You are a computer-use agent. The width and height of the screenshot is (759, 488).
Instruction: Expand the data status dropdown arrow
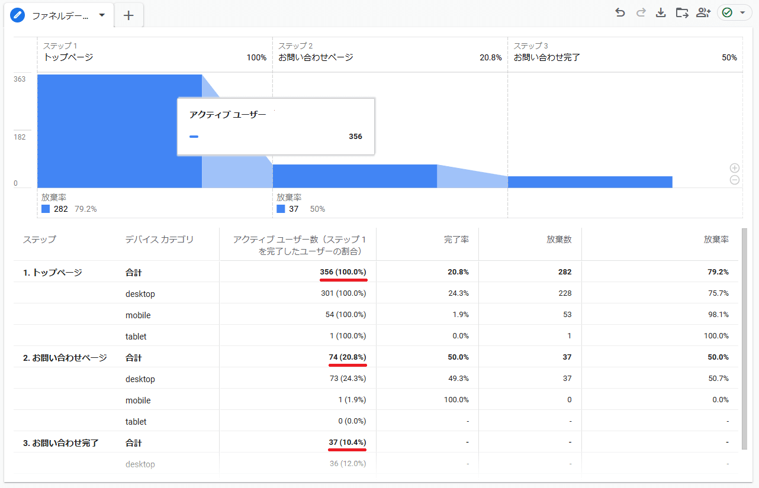tap(742, 12)
